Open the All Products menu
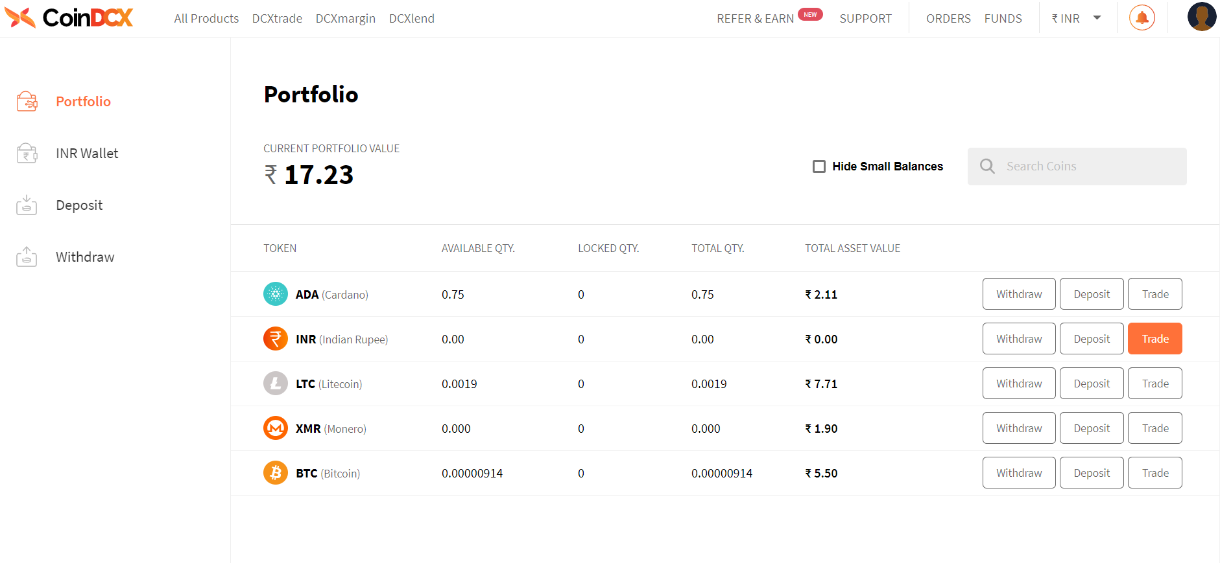1220x563 pixels. 206,19
